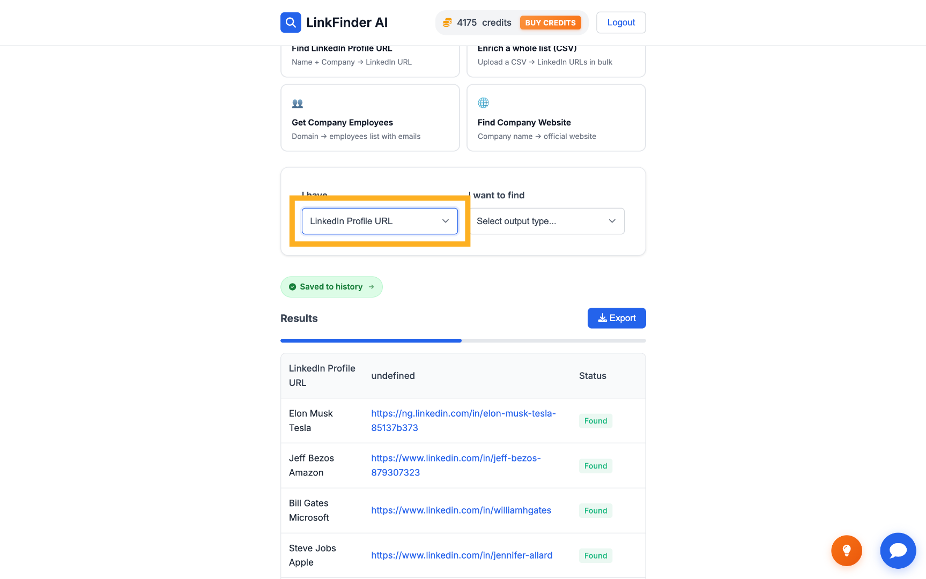The image size is (926, 579).
Task: Click the Results heading
Action: pos(299,318)
